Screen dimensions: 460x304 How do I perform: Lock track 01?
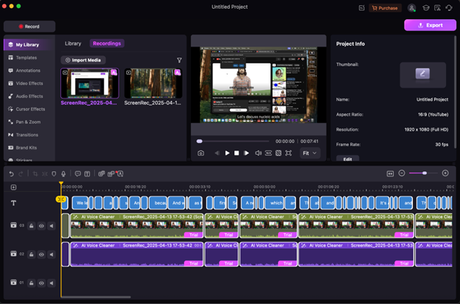coord(32,283)
